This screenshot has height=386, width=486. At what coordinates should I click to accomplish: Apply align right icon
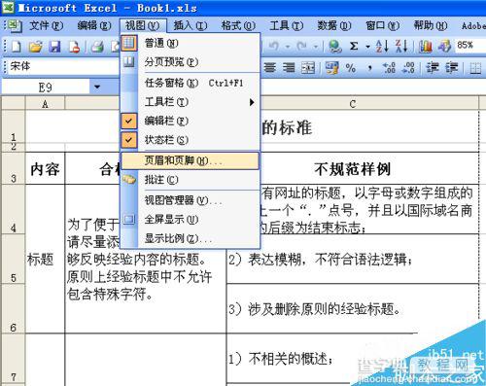click(289, 67)
